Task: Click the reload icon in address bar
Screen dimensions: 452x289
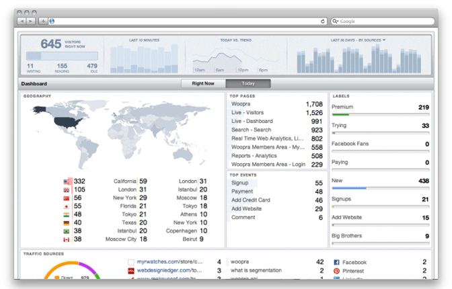Action: pyautogui.click(x=324, y=22)
